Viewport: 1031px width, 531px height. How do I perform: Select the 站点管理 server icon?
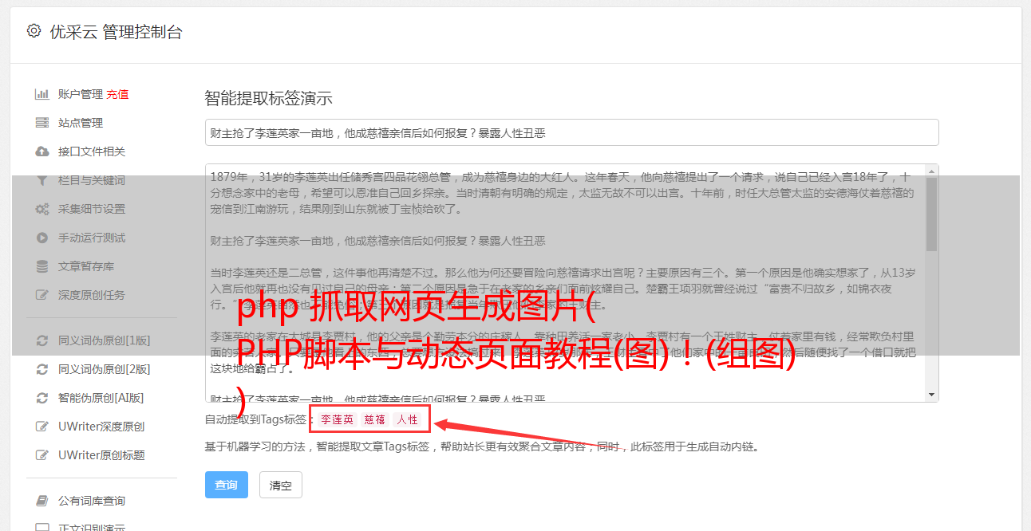41,123
